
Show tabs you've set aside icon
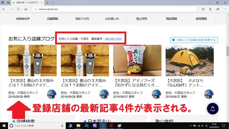tap(3, 3)
